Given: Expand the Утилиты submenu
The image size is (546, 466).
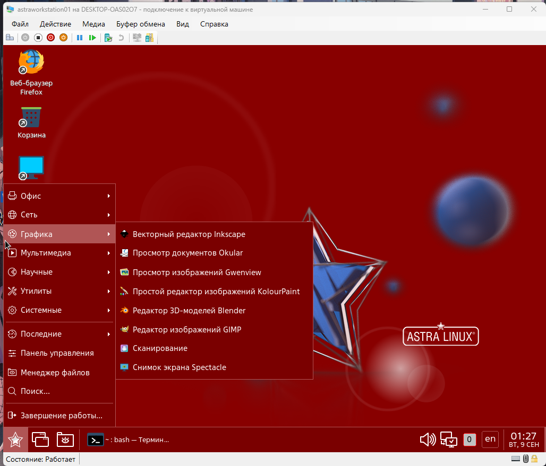Looking at the screenshot, I should 59,291.
